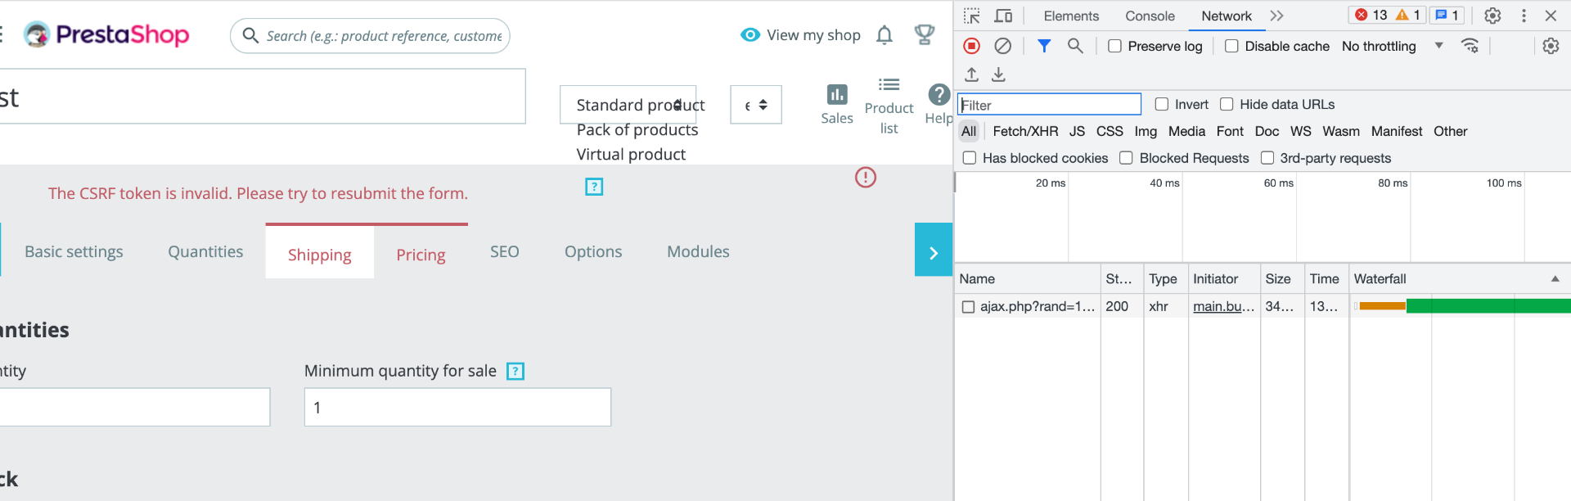
Task: Click the View my shop link
Action: (801, 35)
